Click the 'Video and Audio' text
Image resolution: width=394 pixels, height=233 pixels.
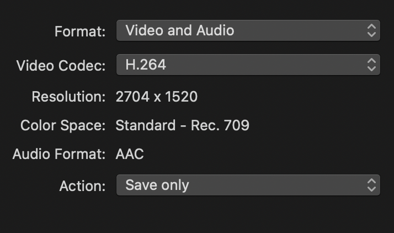pos(179,31)
